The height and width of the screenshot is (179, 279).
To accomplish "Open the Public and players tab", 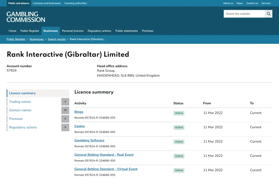I will tap(19, 3).
